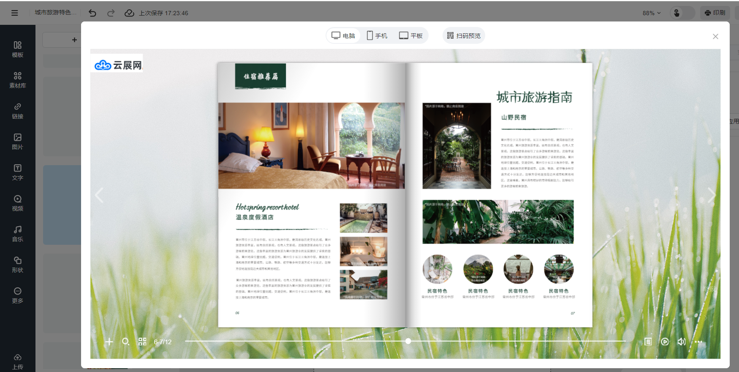Mute the flipbook sound
Screen dimensions: 739x372
point(681,342)
